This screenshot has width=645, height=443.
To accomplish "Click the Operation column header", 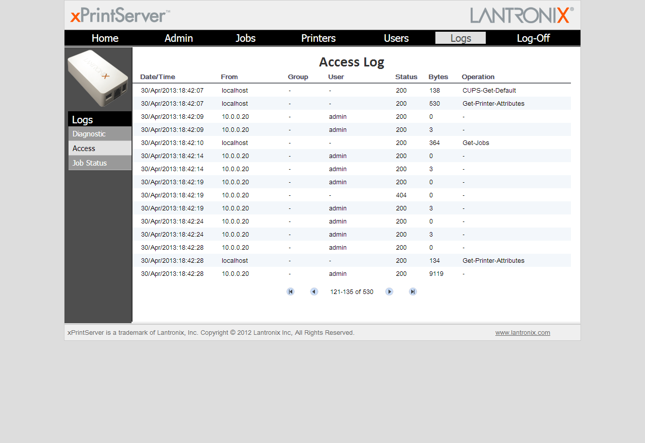I will pyautogui.click(x=478, y=77).
